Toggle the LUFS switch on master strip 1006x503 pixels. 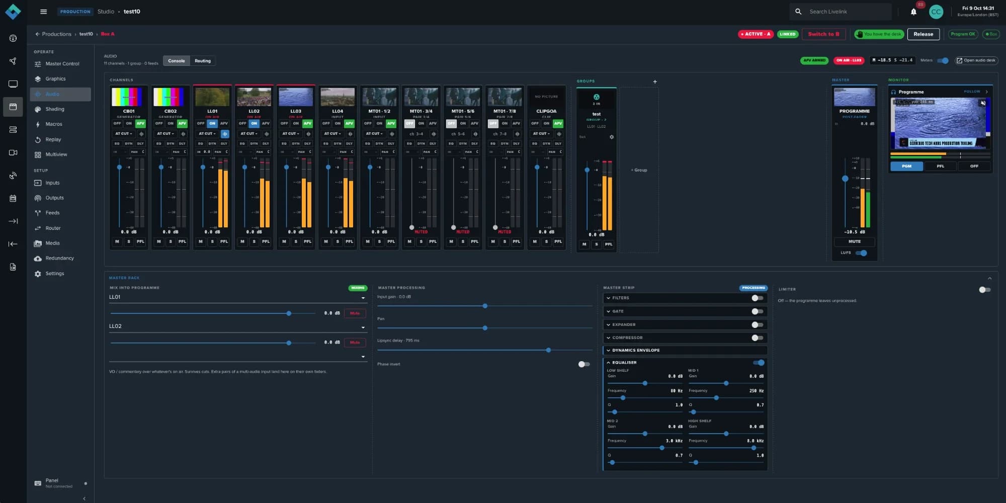(x=861, y=253)
